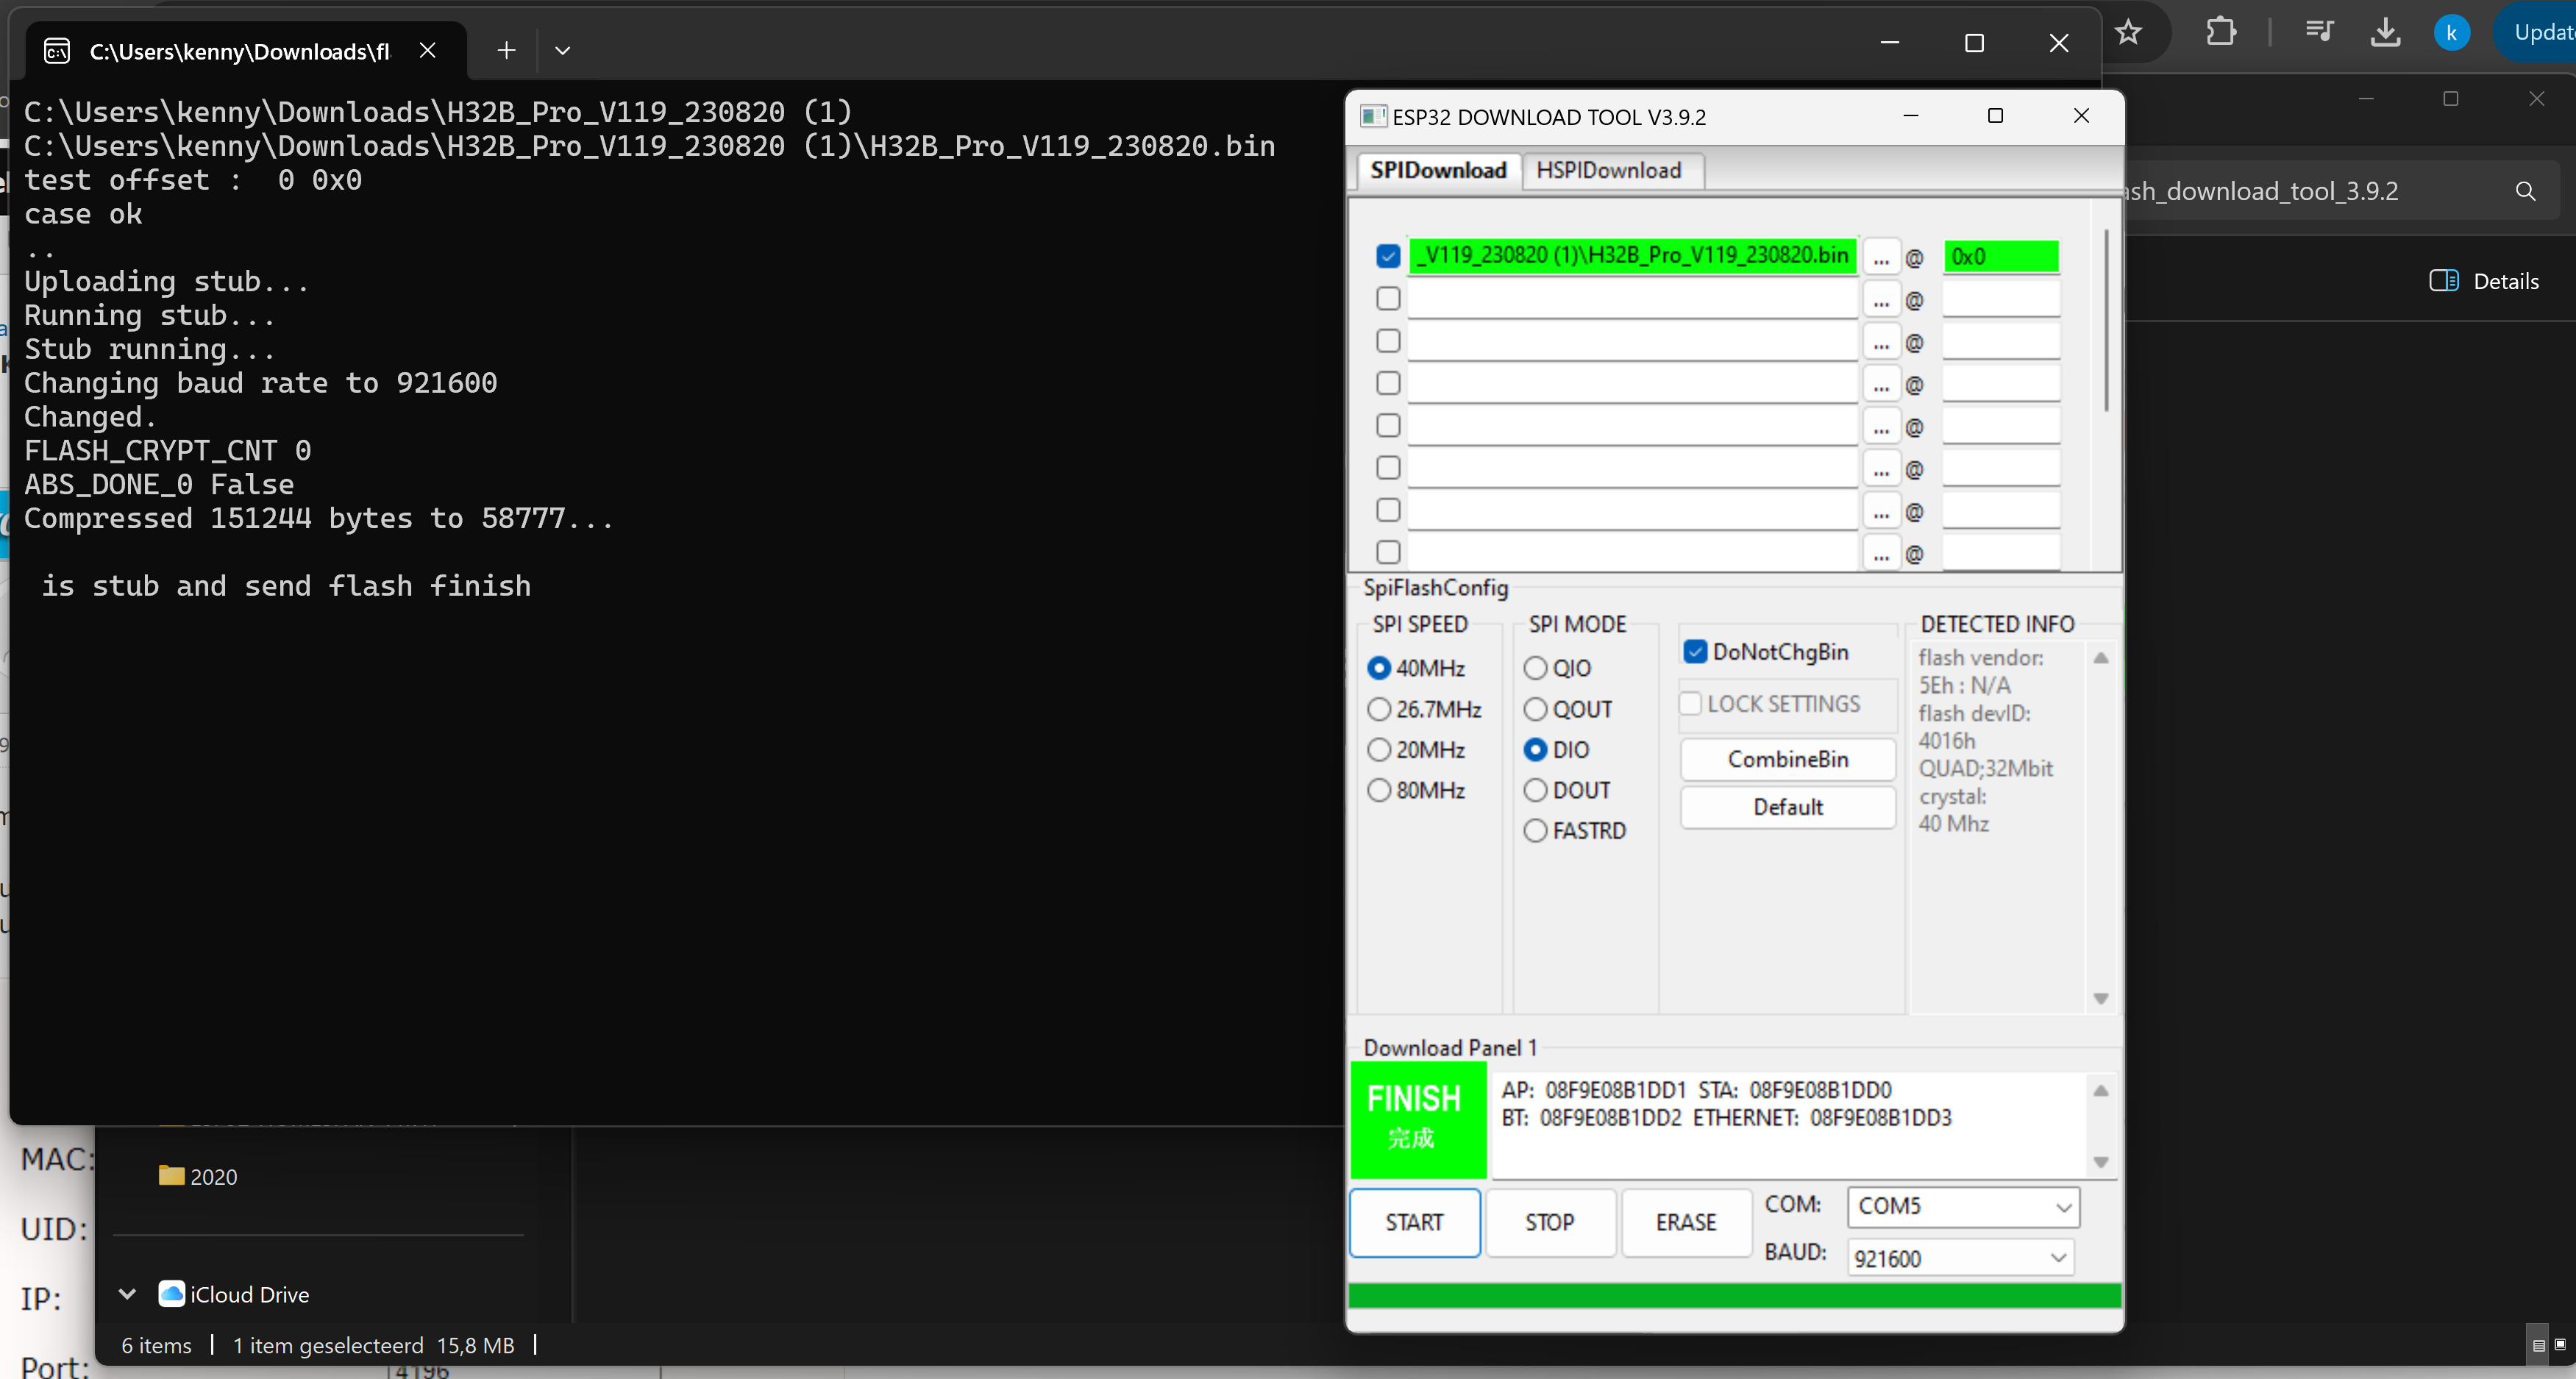Open the BAUD rate dropdown
This screenshot has width=2576, height=1379.
pyautogui.click(x=2057, y=1258)
